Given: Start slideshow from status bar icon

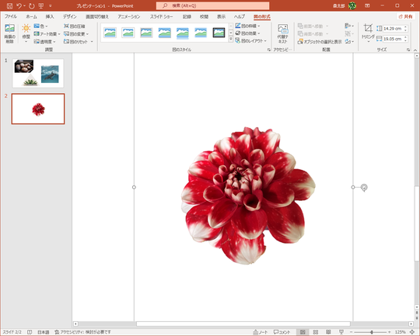Looking at the screenshot, I should tap(341, 332).
